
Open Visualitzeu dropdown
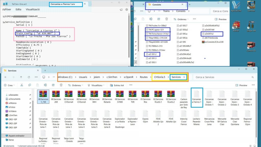pyautogui.click(x=96, y=85)
